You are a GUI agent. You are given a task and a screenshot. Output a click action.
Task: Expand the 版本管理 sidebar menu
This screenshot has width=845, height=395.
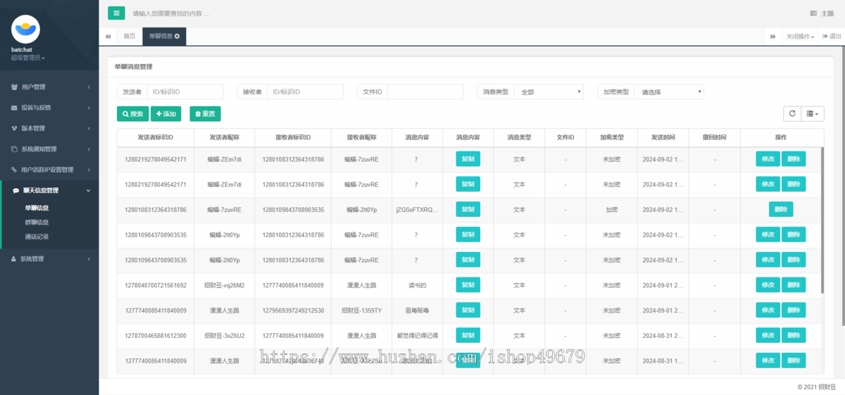(49, 128)
